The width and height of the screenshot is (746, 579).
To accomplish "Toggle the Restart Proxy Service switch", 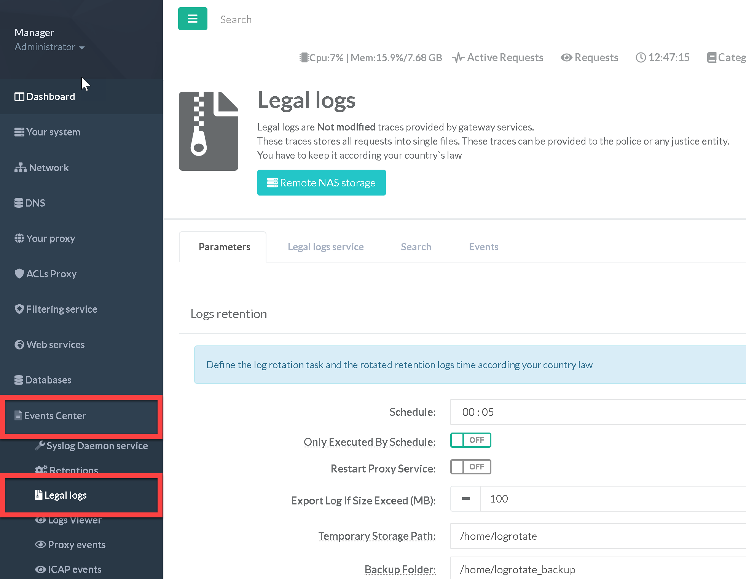I will pos(470,467).
